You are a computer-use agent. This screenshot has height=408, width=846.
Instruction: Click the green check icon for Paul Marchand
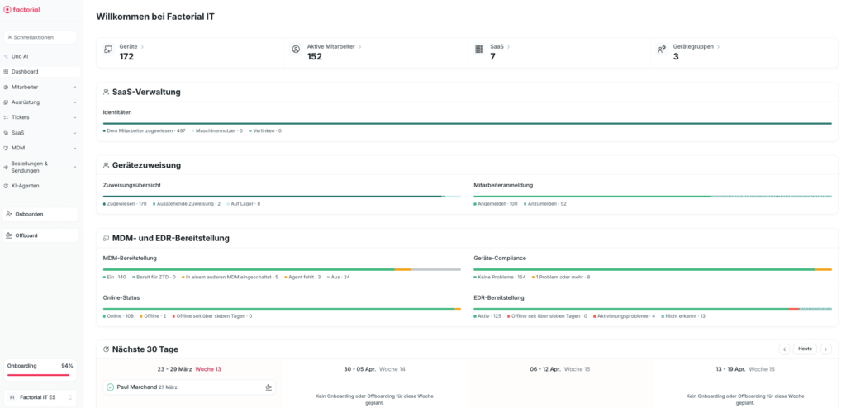(110, 387)
